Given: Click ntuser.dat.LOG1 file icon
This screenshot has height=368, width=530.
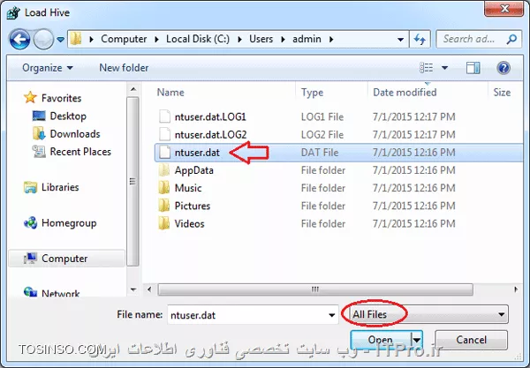Looking at the screenshot, I should point(164,116).
